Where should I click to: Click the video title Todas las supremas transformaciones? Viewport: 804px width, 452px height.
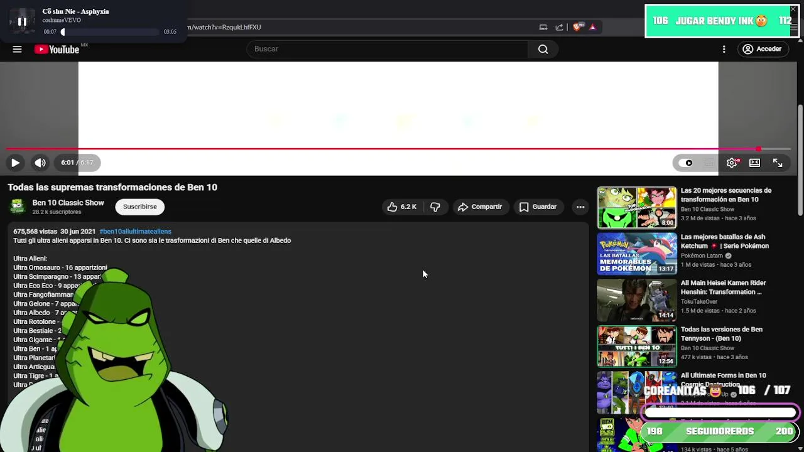112,187
